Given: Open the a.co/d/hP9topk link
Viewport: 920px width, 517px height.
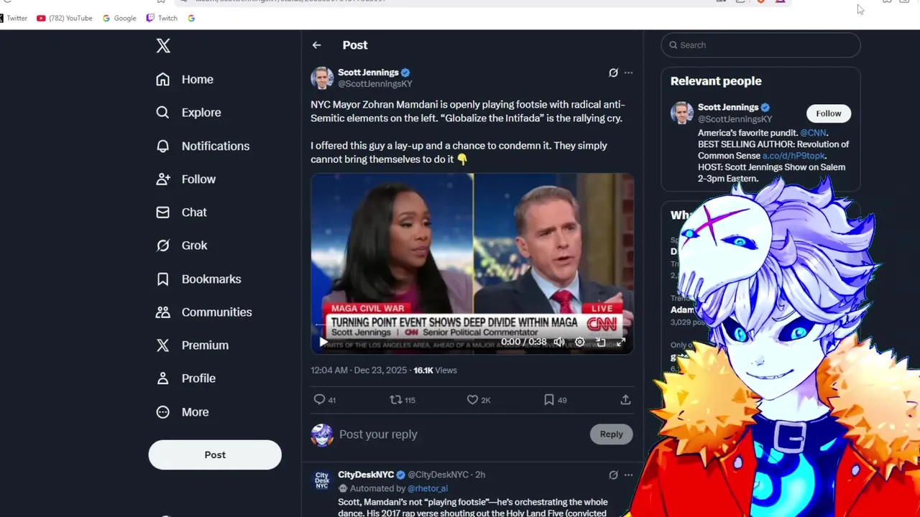Looking at the screenshot, I should click(x=793, y=156).
